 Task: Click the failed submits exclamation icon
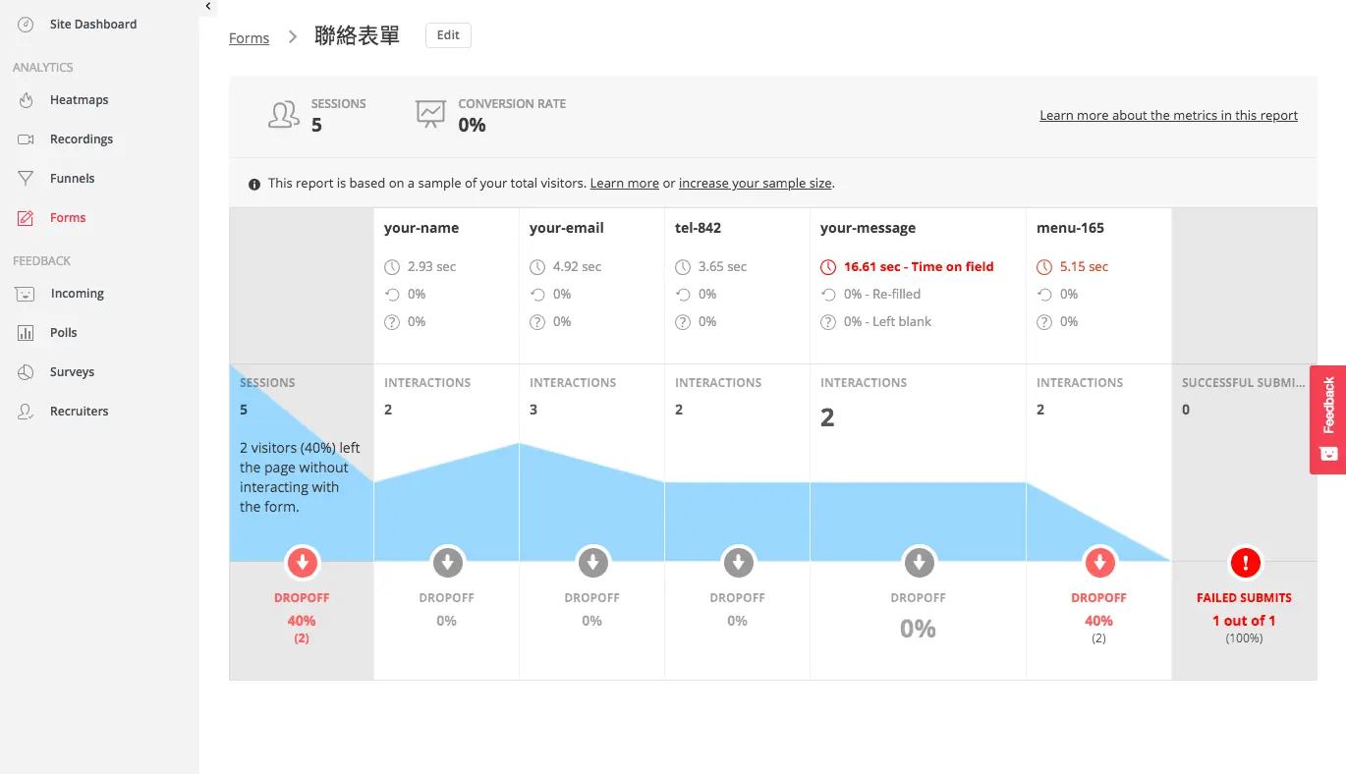point(1245,563)
